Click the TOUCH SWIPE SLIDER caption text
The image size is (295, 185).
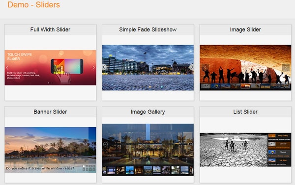pos(20,56)
